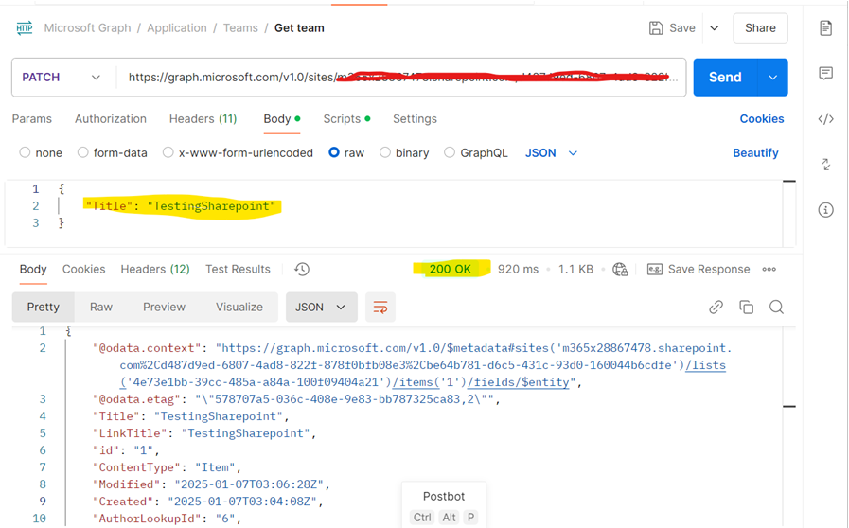Expand the Save options chevron
This screenshot has height=528, width=849.
tap(715, 28)
